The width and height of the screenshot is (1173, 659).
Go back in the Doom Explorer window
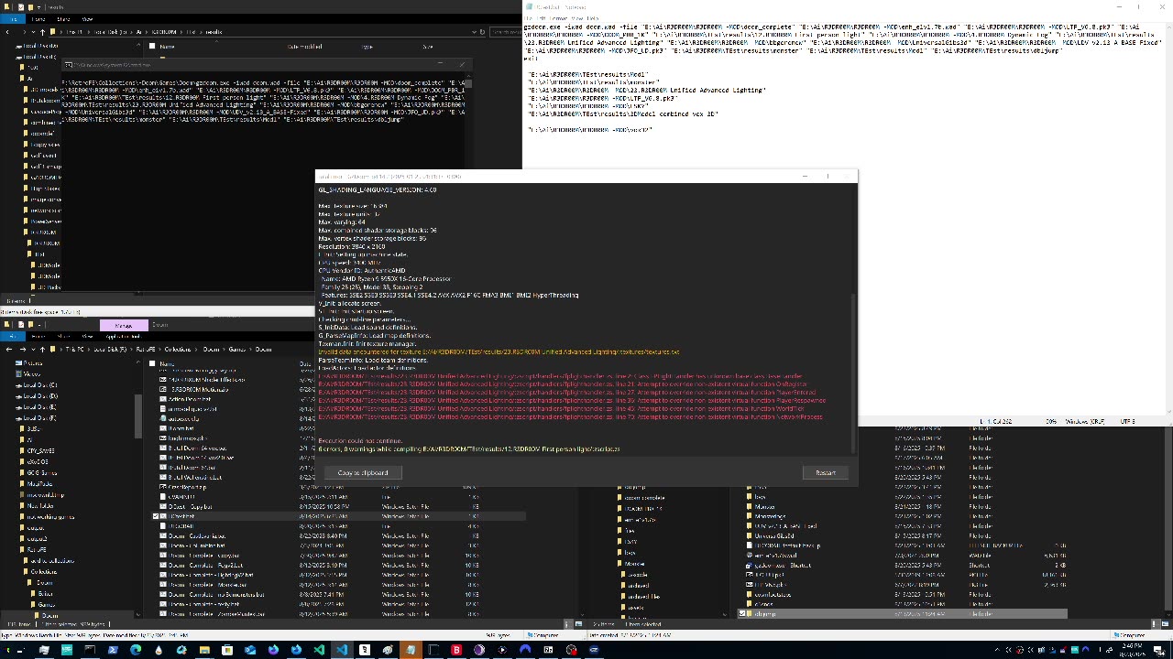pos(8,349)
